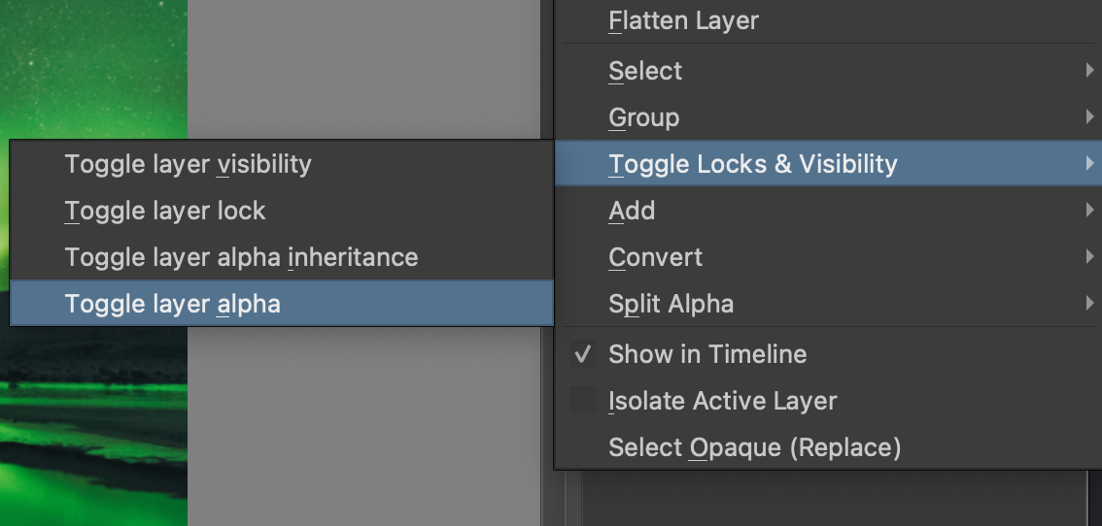Image resolution: width=1102 pixels, height=526 pixels.
Task: Select the Toggle Locks & Visibility item
Action: pyautogui.click(x=828, y=164)
